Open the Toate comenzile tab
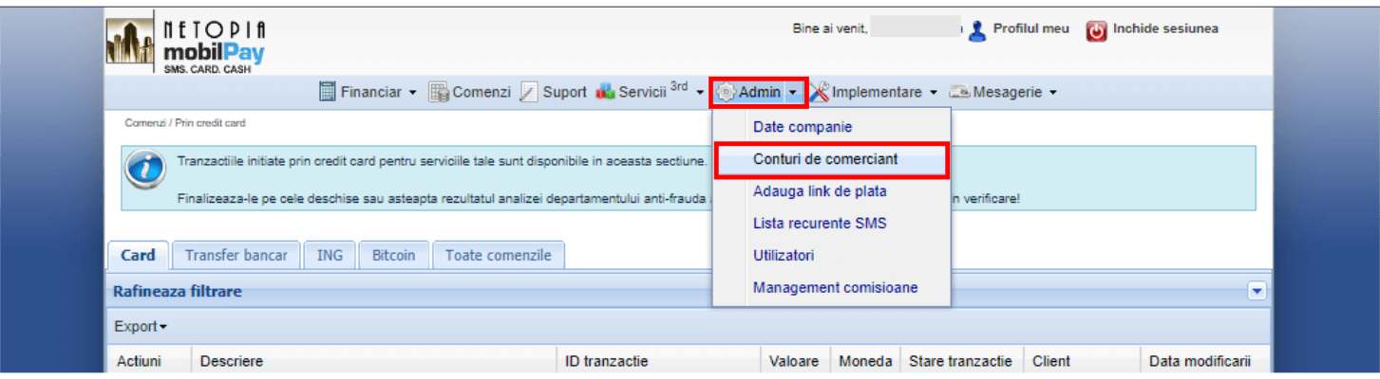1380x379 pixels. coord(498,256)
